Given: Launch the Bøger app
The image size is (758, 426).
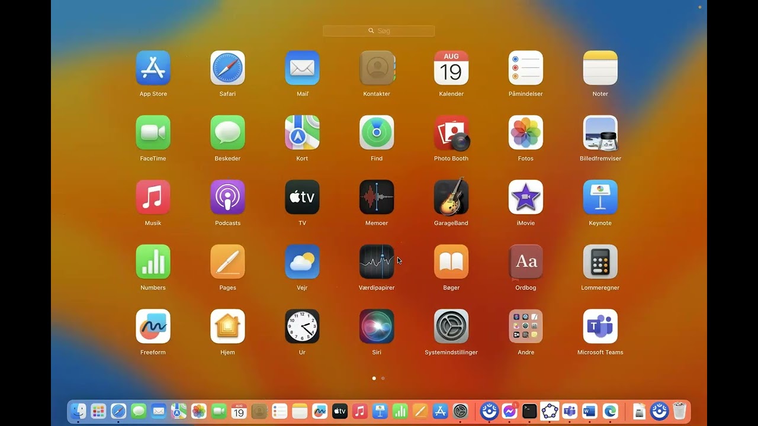Looking at the screenshot, I should 451,262.
